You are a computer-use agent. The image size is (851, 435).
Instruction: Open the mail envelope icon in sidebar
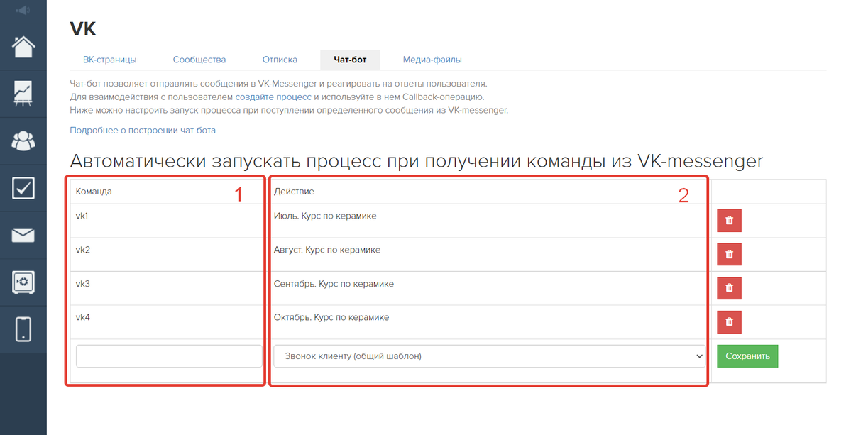click(x=23, y=236)
